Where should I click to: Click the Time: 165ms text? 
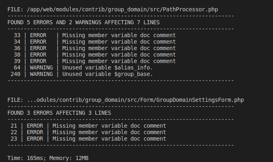tap(27, 158)
